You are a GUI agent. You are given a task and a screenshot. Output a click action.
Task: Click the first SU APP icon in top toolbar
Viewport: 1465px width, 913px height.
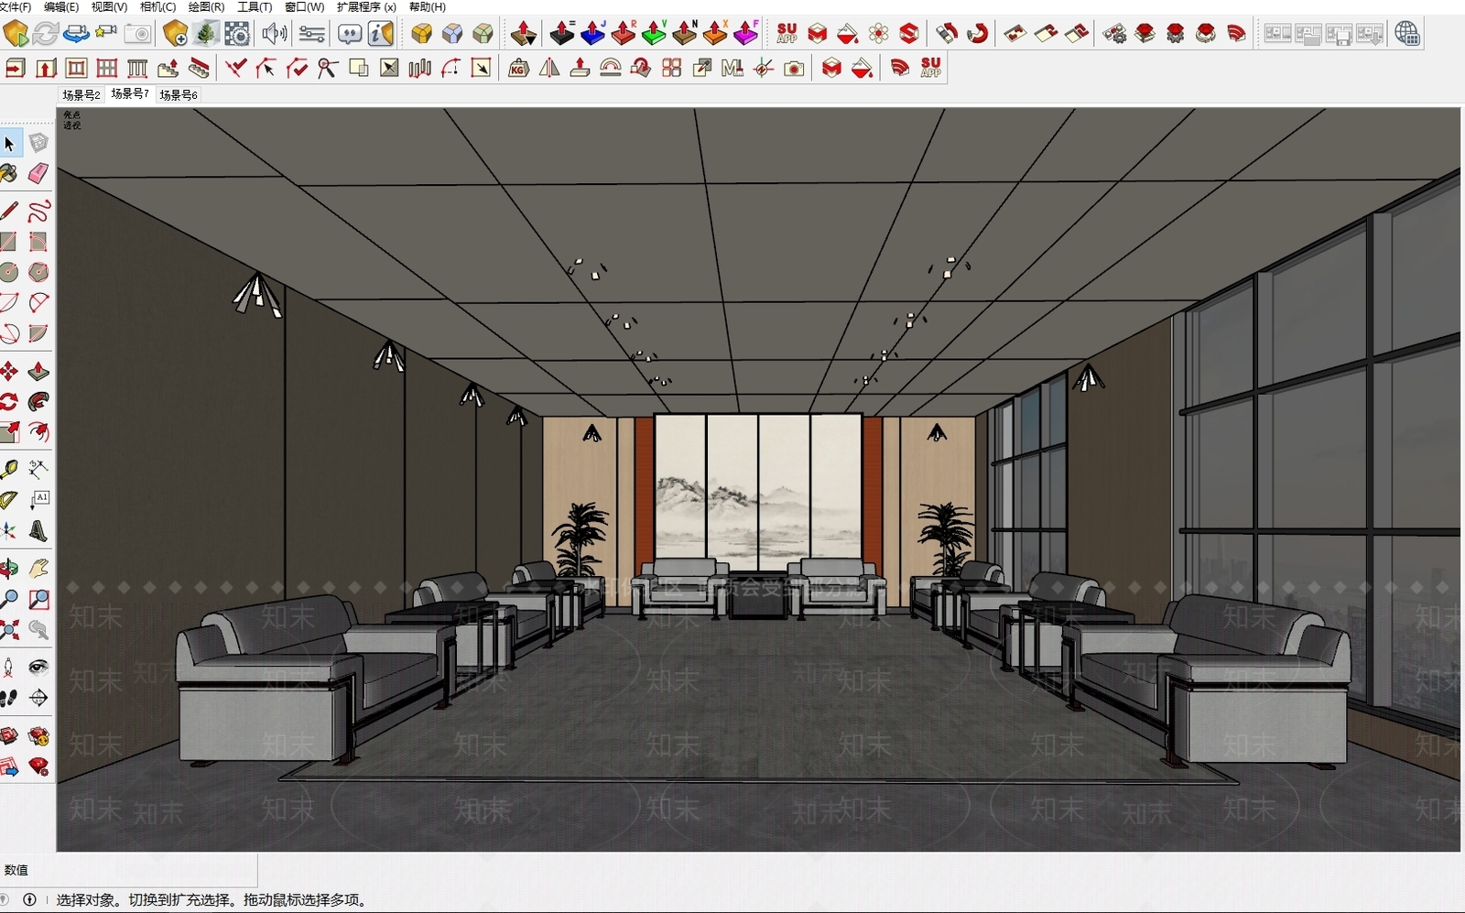(x=787, y=34)
